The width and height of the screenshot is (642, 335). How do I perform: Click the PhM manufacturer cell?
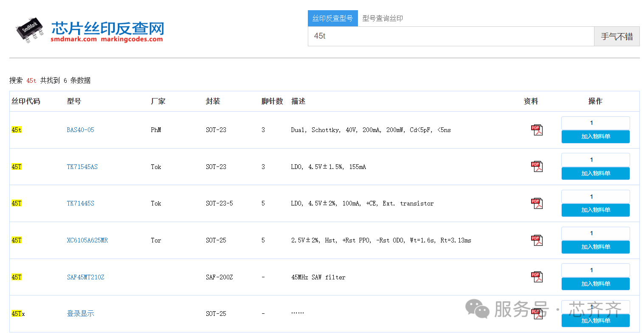pyautogui.click(x=156, y=130)
